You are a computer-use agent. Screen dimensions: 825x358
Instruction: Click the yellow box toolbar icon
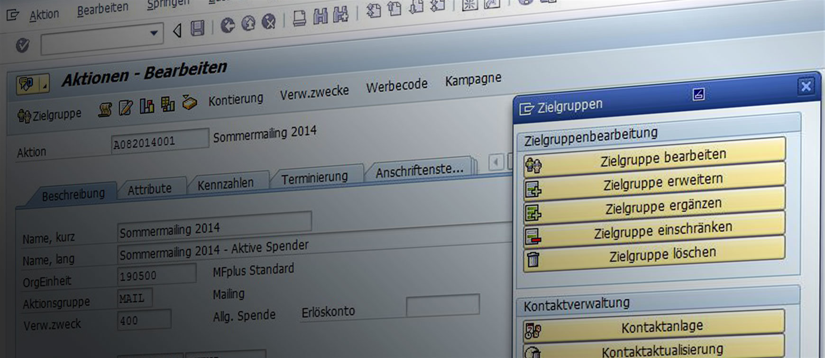[189, 102]
